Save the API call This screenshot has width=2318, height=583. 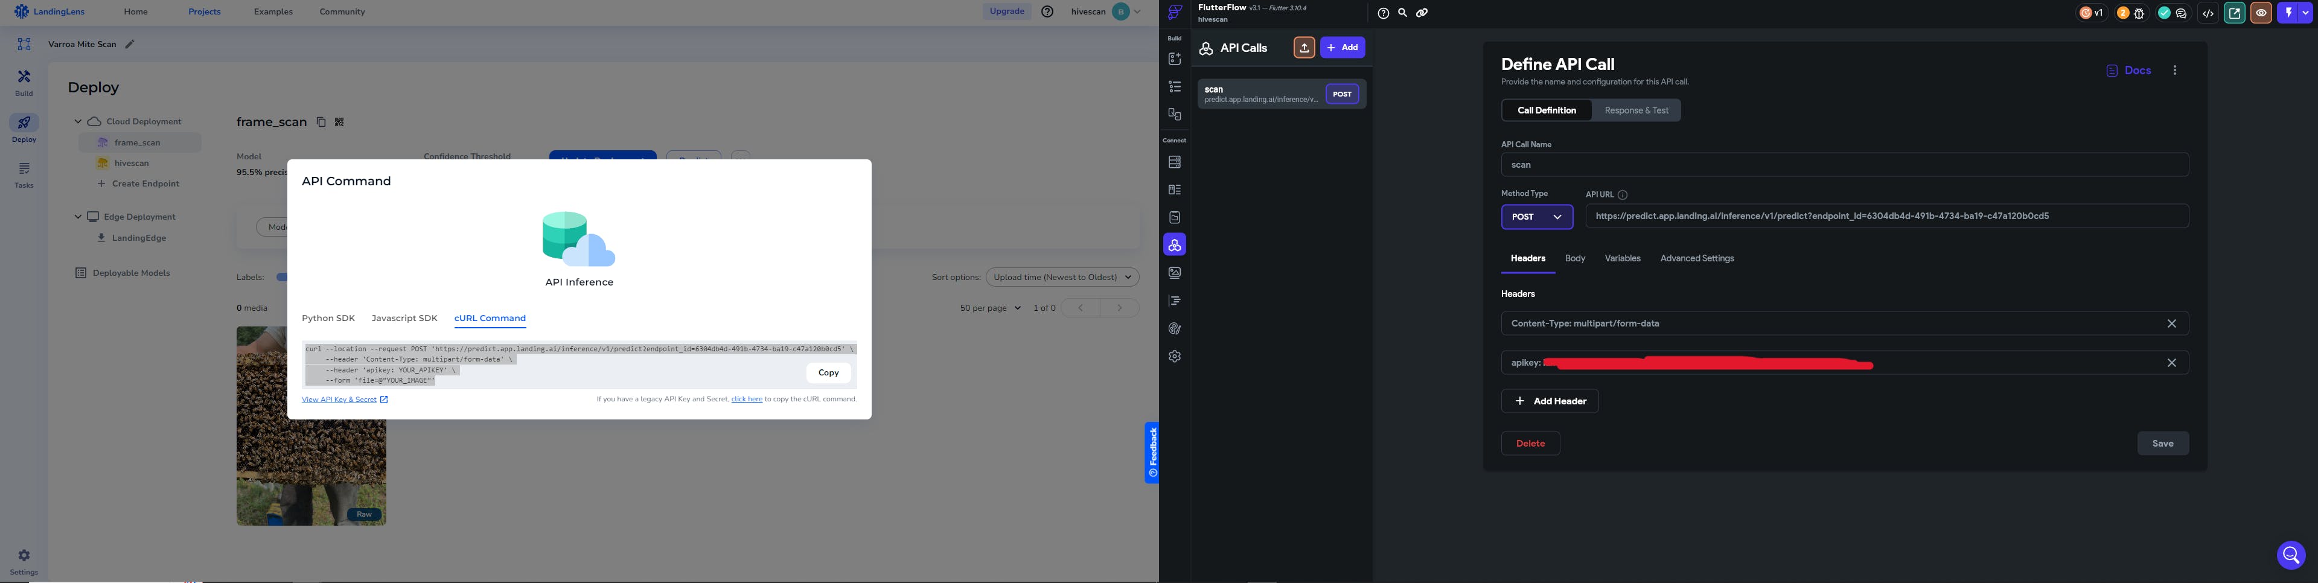tap(2162, 444)
